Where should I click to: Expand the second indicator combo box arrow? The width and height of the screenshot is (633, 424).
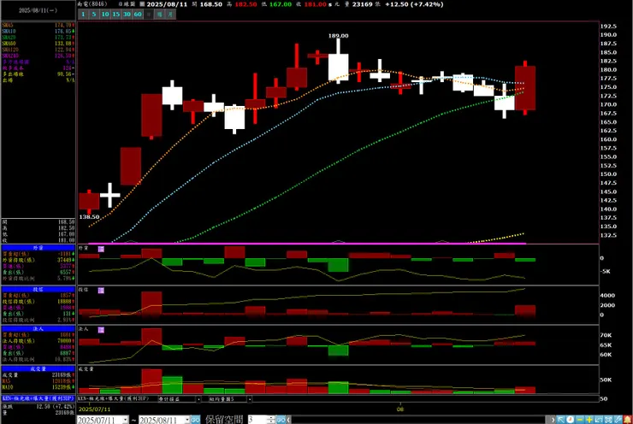198,399
